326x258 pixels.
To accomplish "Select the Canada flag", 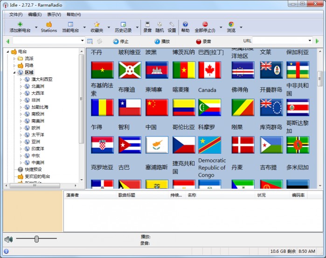I will (x=209, y=70).
